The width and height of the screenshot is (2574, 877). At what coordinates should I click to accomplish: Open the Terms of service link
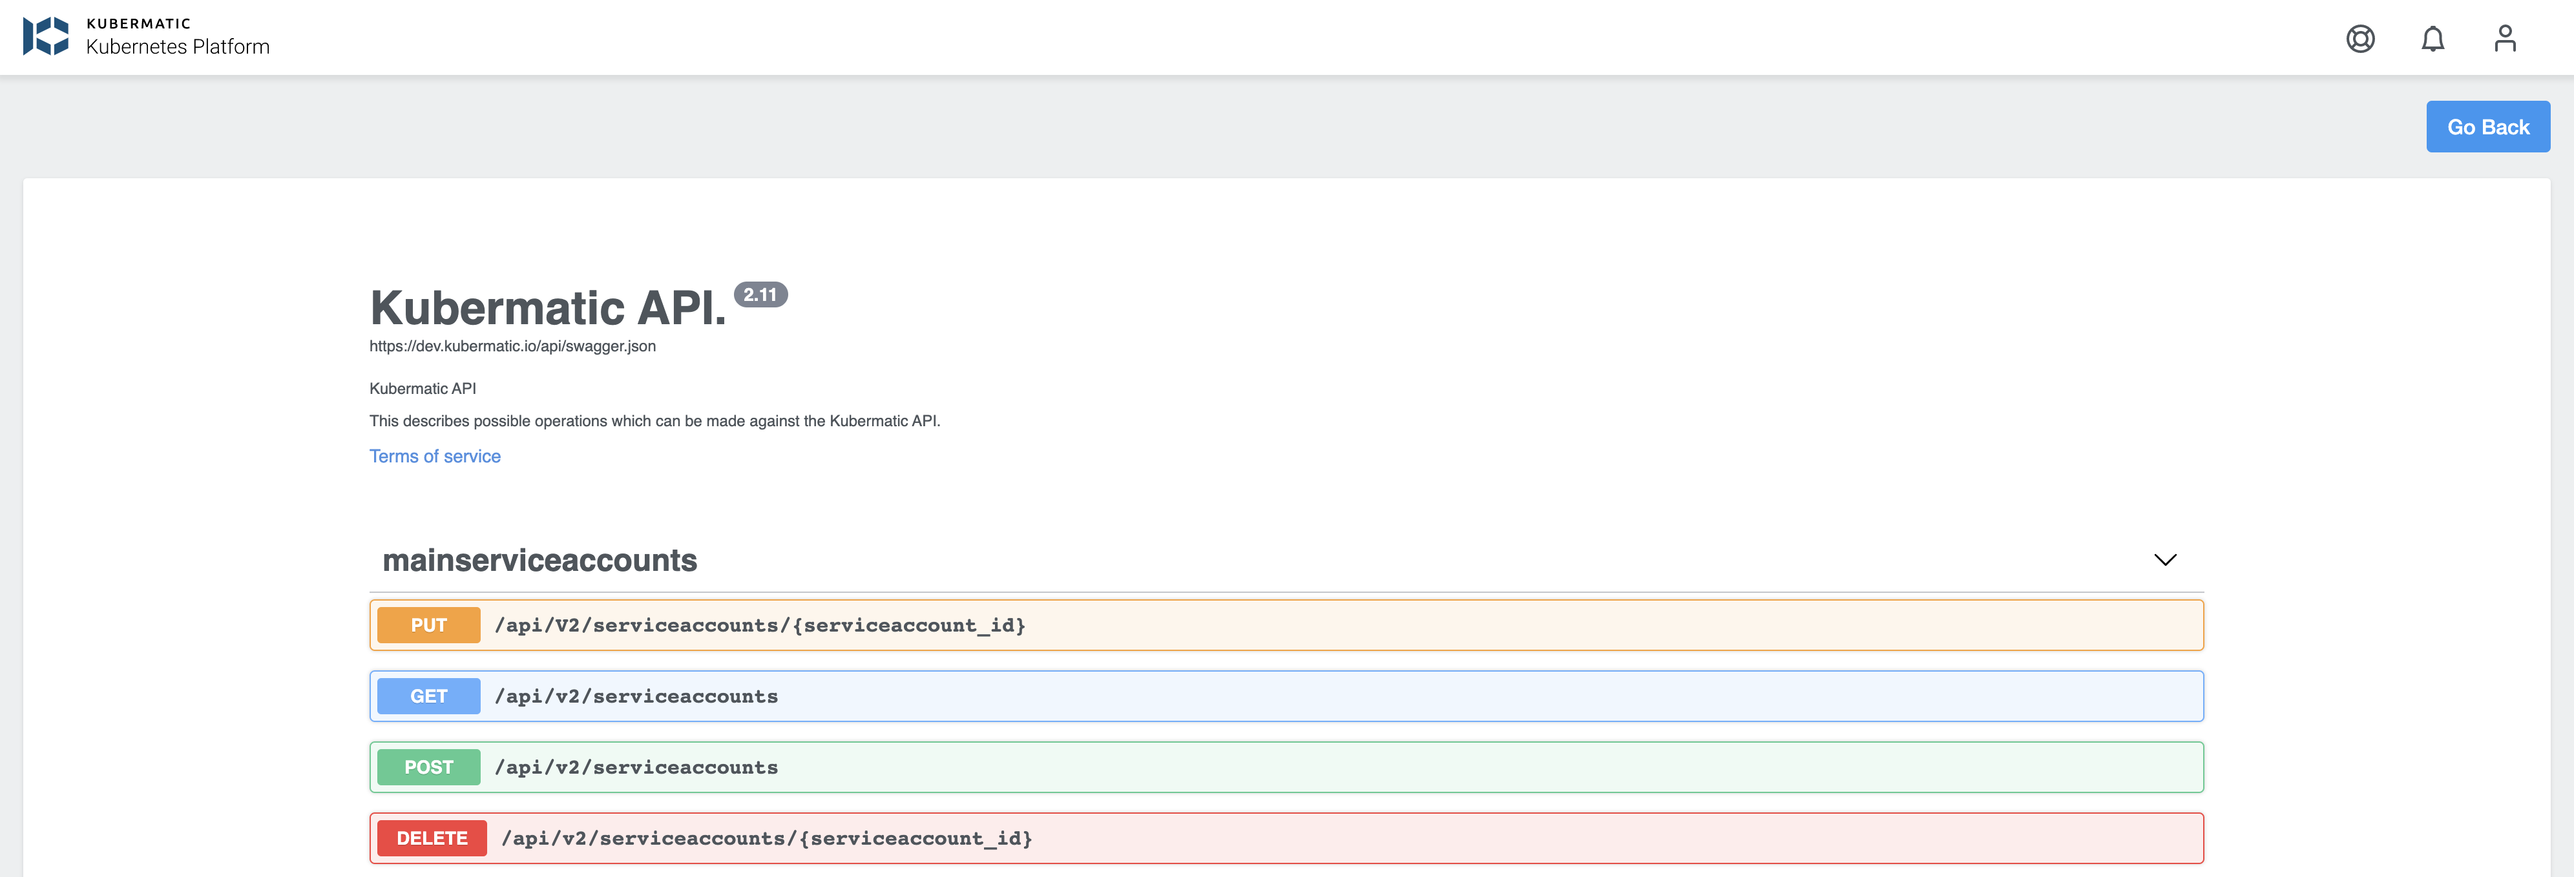point(435,455)
